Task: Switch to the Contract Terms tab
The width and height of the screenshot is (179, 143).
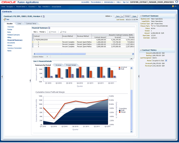Action: tap(31, 24)
